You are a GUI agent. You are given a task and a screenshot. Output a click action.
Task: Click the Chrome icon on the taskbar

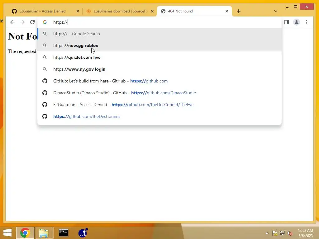tap(25, 233)
